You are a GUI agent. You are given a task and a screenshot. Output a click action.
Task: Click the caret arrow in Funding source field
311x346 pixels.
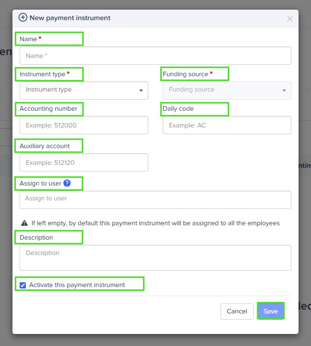tap(284, 91)
